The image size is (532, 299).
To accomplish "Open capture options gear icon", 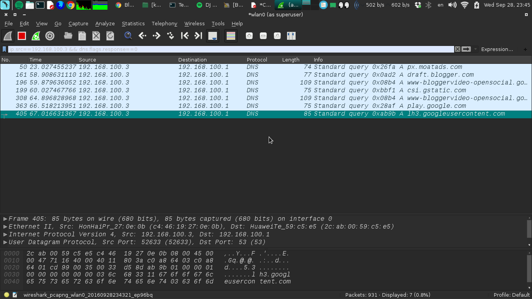I will 50,36.
